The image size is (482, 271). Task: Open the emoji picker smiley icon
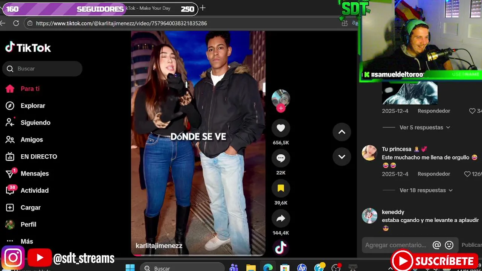point(449,245)
